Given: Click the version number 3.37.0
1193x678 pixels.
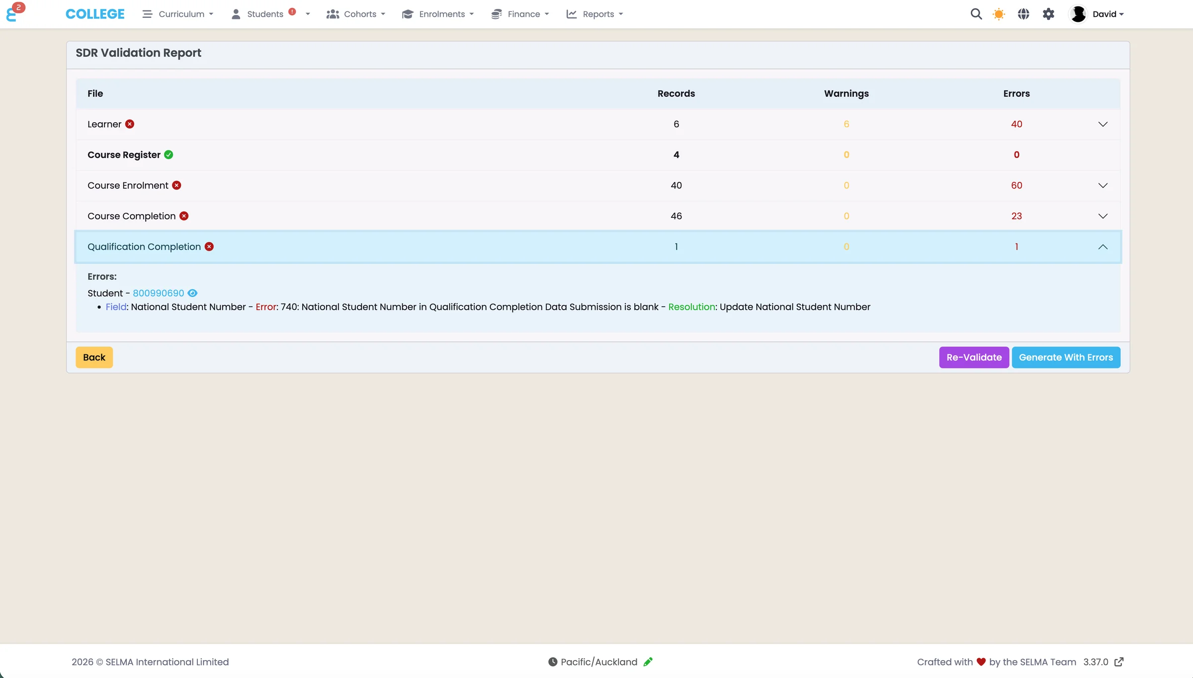Looking at the screenshot, I should (x=1096, y=662).
